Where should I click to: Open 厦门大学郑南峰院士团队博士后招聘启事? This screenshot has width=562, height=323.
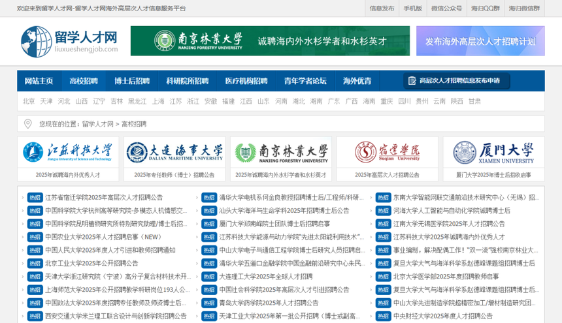point(274,224)
